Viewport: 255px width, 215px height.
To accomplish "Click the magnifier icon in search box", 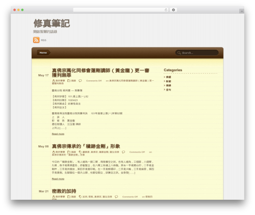I will (x=179, y=53).
